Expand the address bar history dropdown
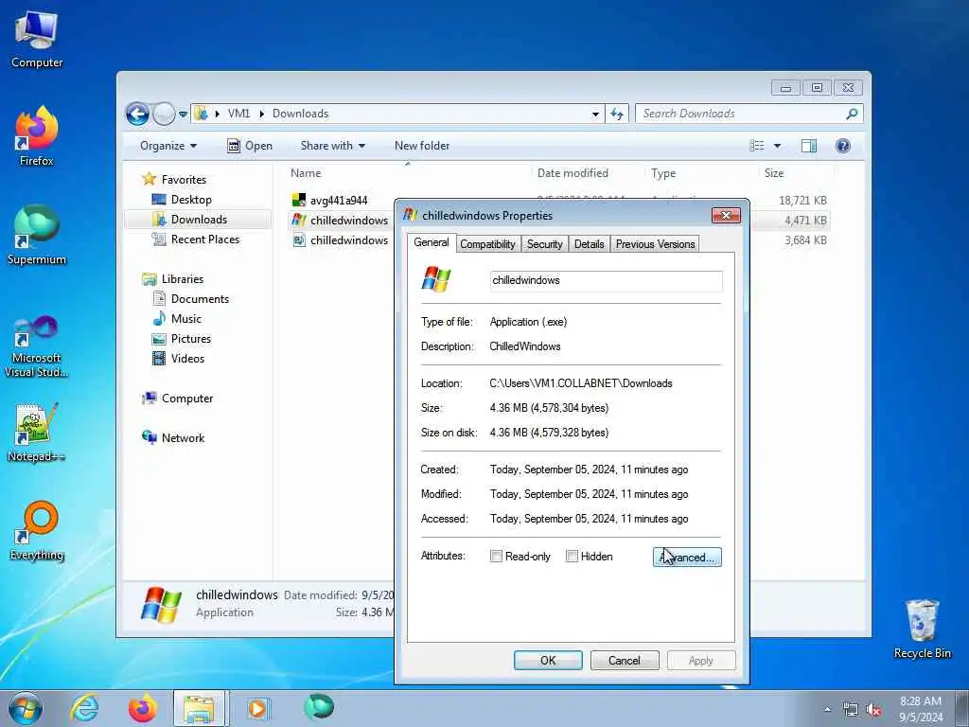This screenshot has height=727, width=969. pyautogui.click(x=595, y=115)
